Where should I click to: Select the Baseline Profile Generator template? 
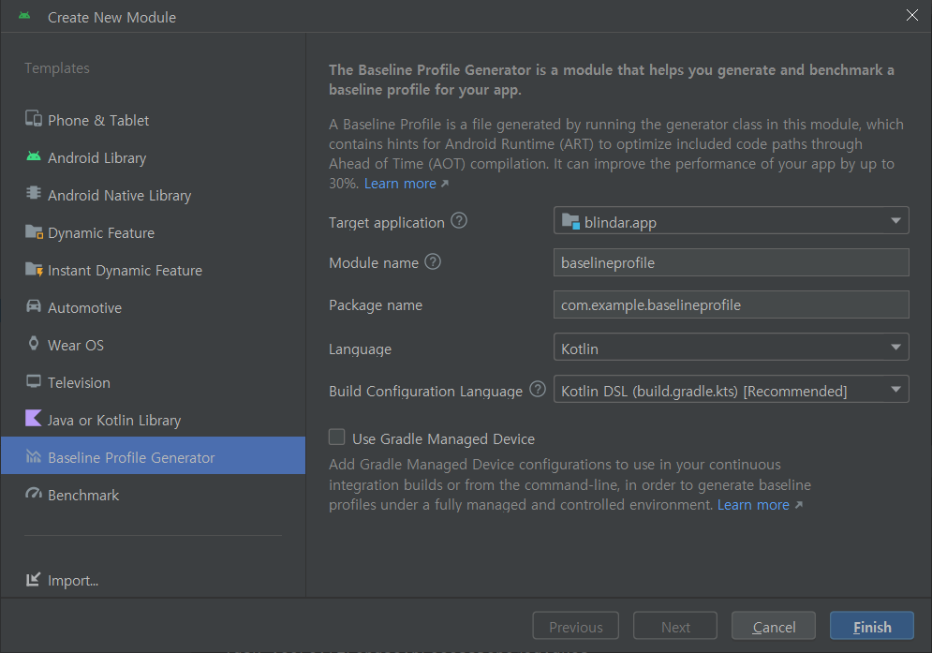tap(154, 456)
